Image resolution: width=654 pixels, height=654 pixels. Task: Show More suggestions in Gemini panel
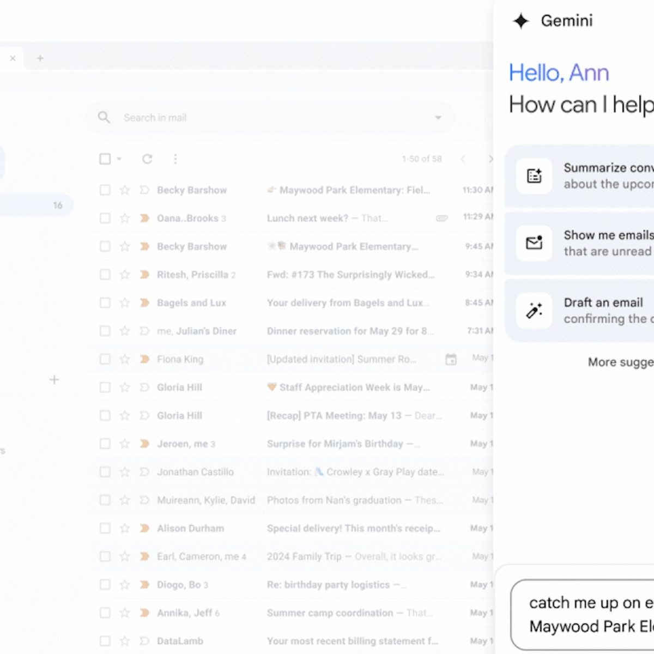pos(620,362)
